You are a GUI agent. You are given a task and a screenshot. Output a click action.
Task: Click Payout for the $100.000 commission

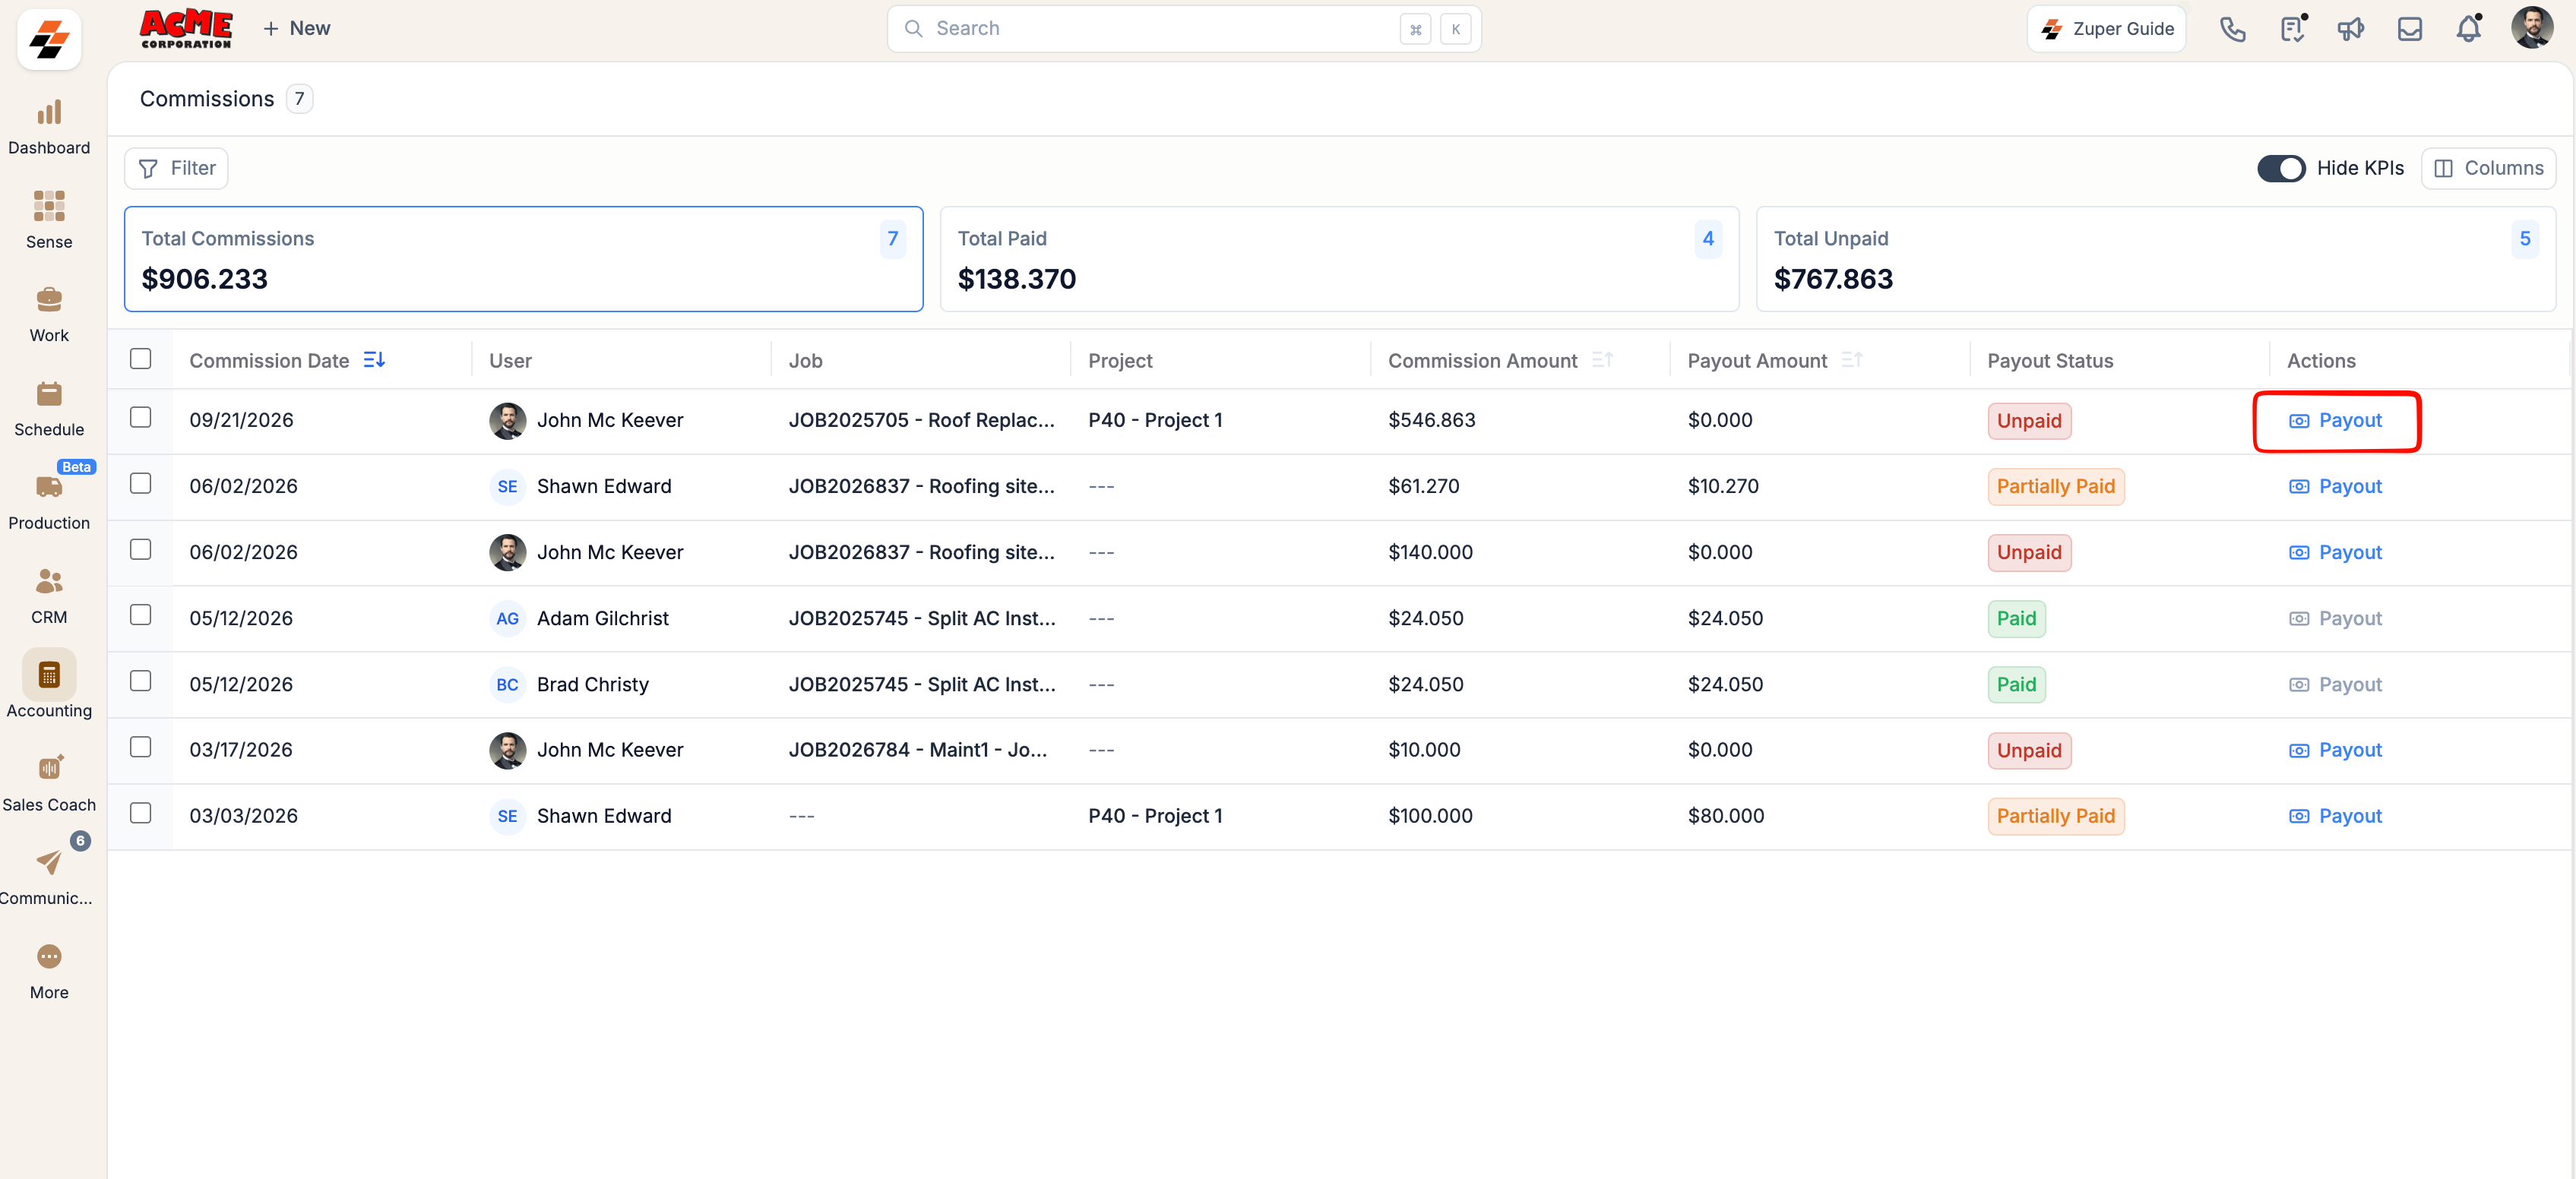coord(2335,816)
